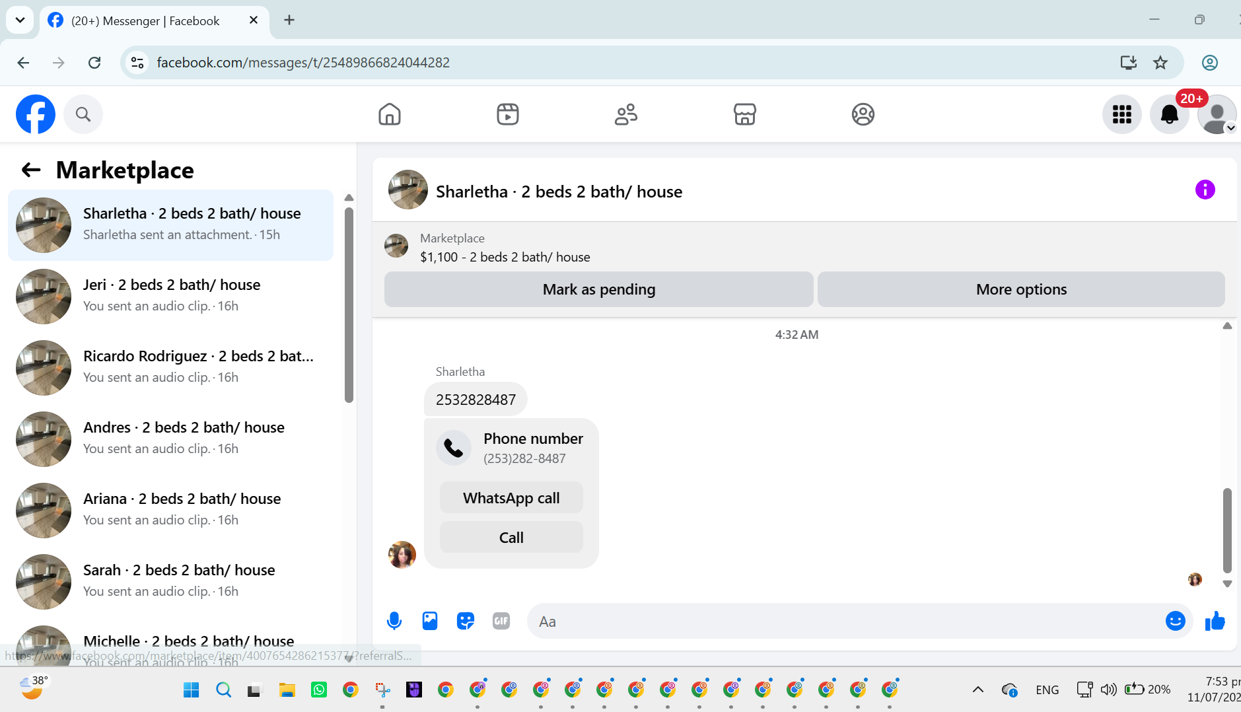The width and height of the screenshot is (1241, 712).
Task: Click the listing thumbnail in chat header
Action: 408,190
